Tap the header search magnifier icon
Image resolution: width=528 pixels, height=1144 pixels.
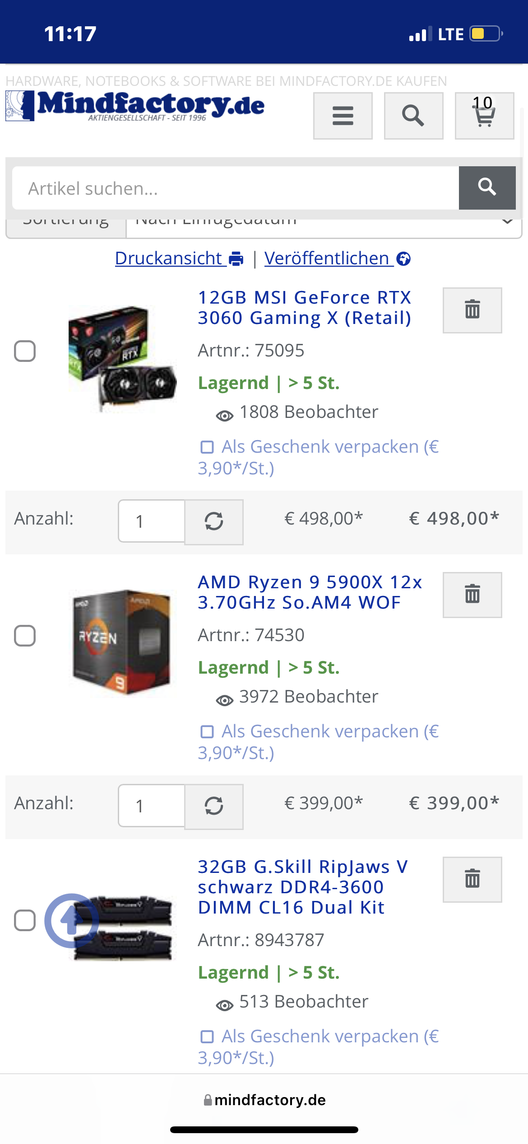[x=413, y=116]
